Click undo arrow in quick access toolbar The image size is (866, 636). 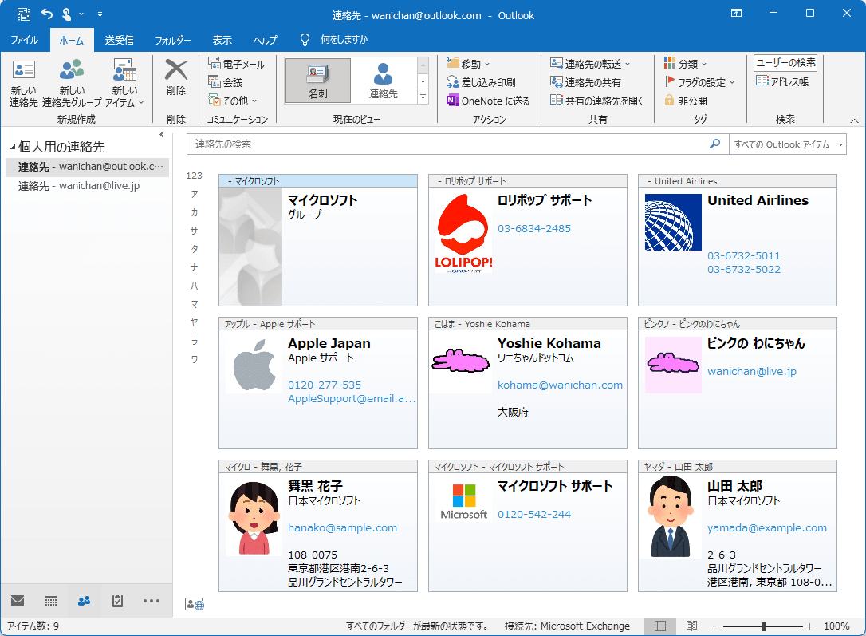47,14
